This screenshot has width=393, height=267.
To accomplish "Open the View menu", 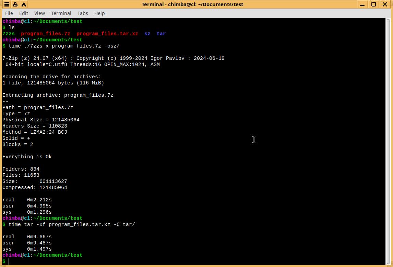I will [39, 13].
